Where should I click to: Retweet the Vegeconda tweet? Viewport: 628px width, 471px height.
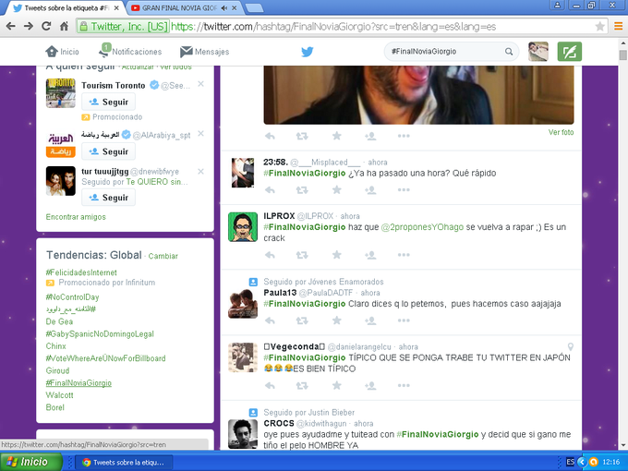click(x=302, y=385)
